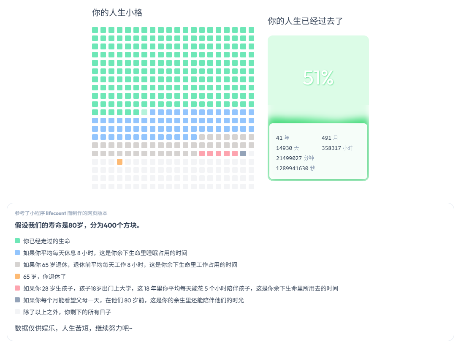The width and height of the screenshot is (461, 348).
Task: Click the pink child-companionship legend swatch
Action: (17, 288)
